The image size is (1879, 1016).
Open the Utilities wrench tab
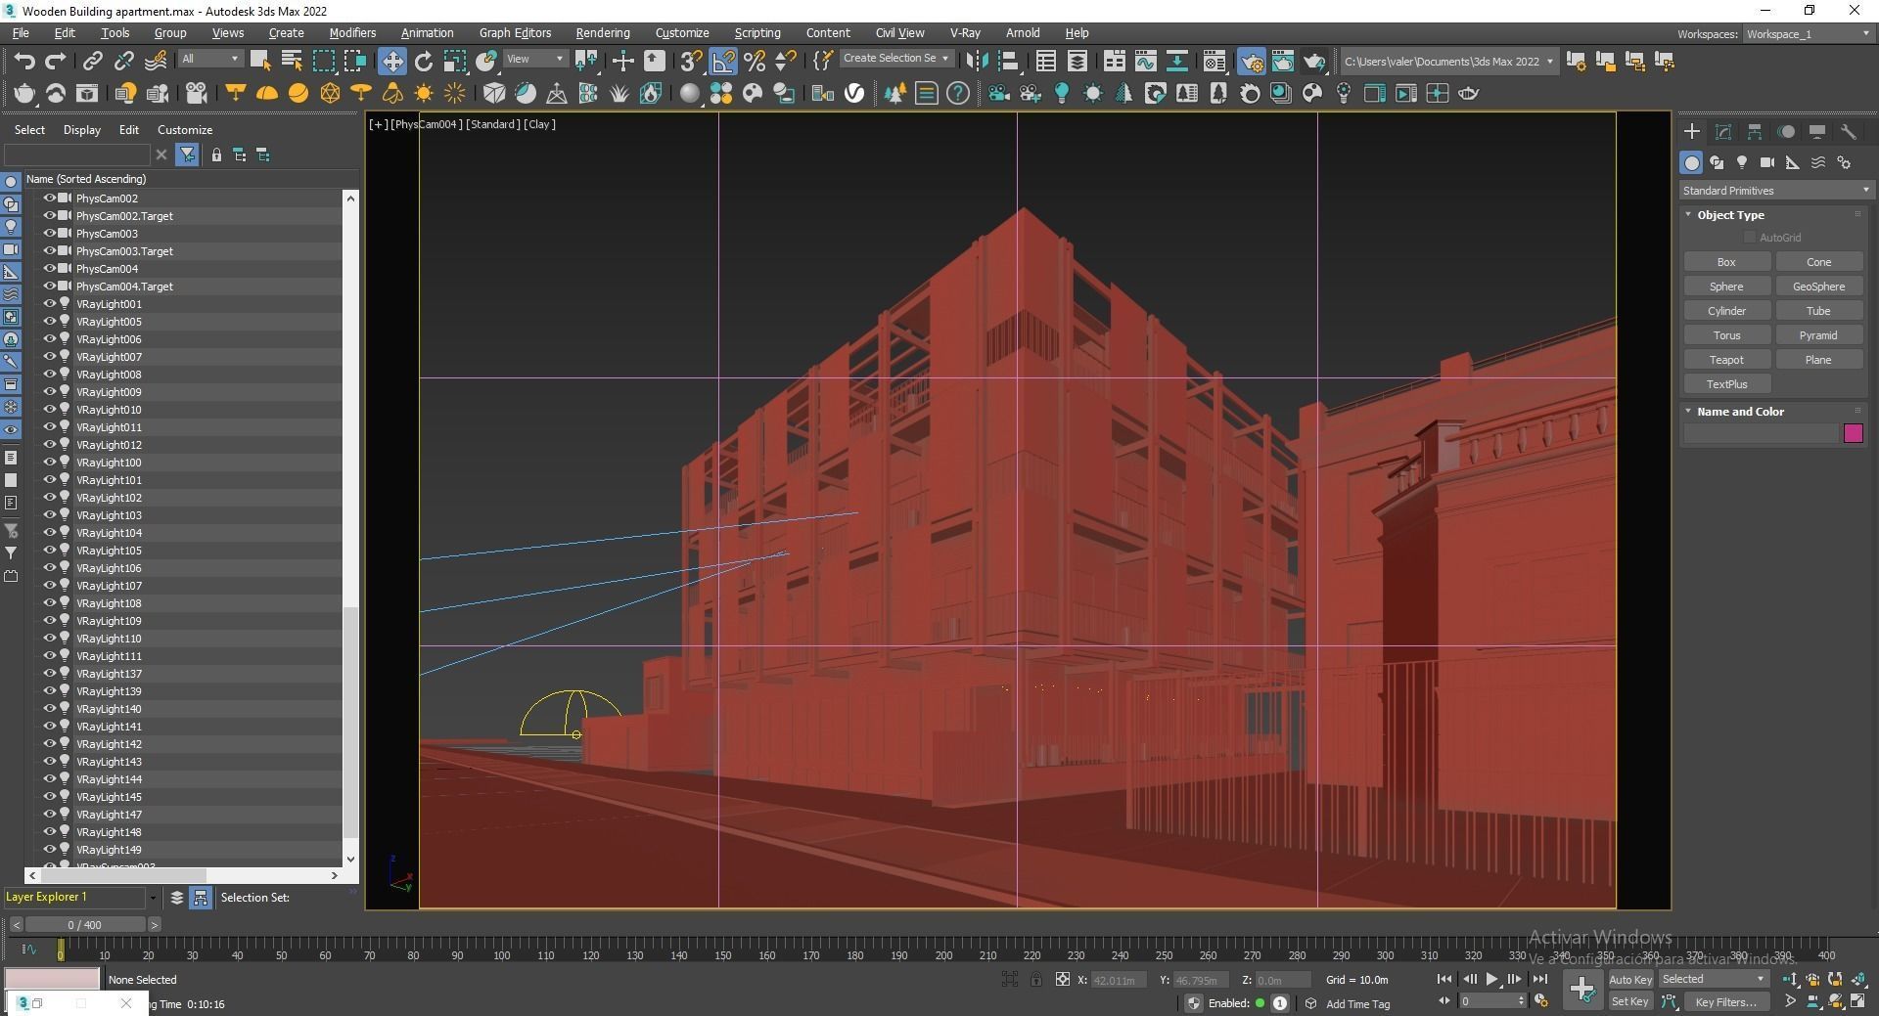[1849, 131]
